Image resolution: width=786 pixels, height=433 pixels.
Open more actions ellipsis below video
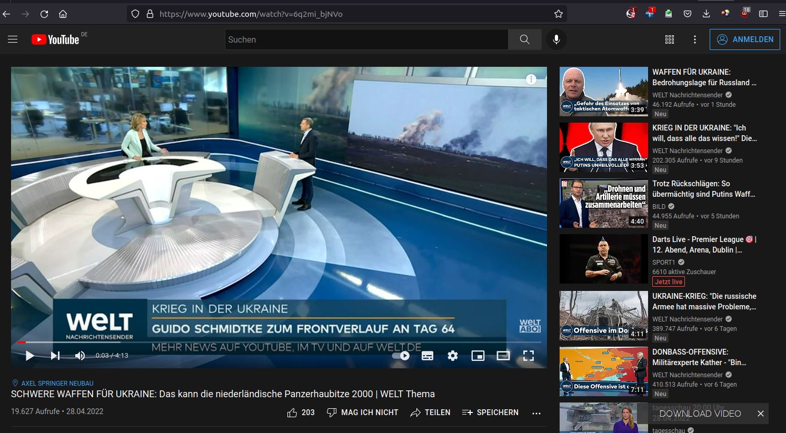(536, 413)
